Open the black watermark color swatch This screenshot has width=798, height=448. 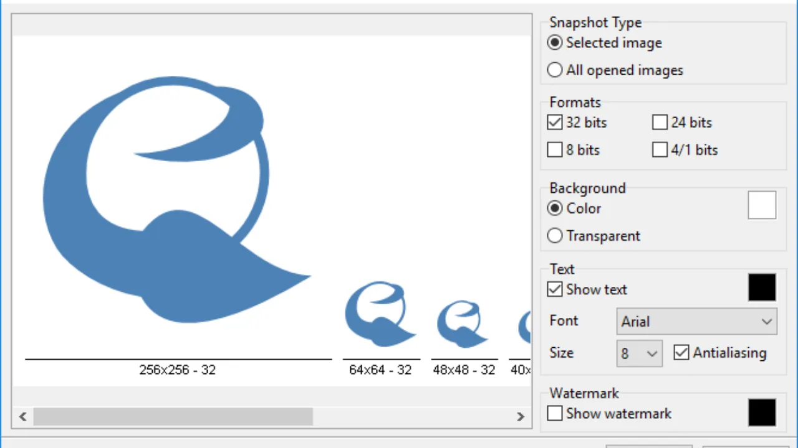click(x=762, y=413)
